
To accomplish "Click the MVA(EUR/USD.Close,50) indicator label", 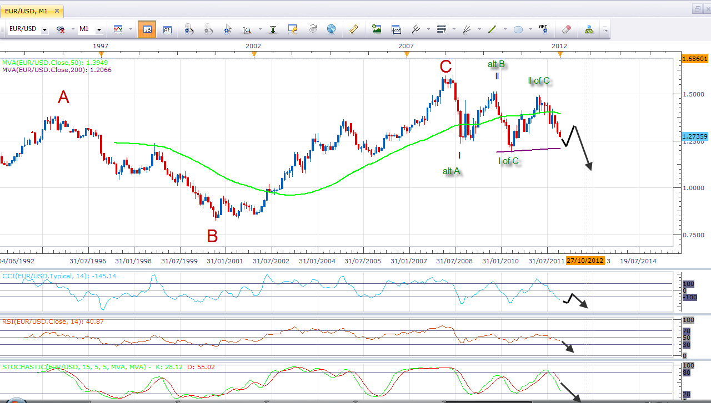I will [x=54, y=63].
